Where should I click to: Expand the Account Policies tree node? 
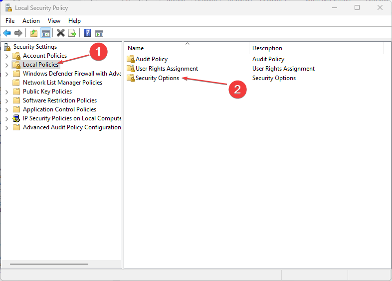[x=7, y=56]
